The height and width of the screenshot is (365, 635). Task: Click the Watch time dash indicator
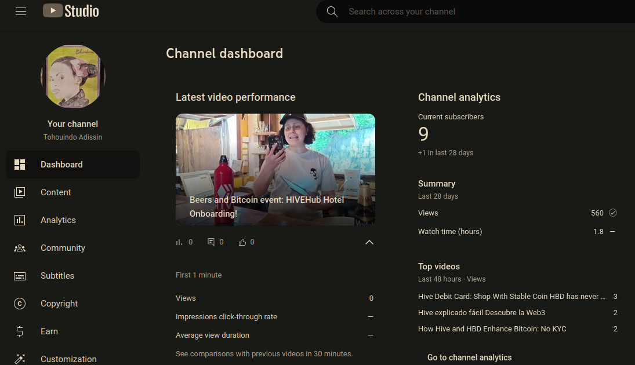coord(612,232)
